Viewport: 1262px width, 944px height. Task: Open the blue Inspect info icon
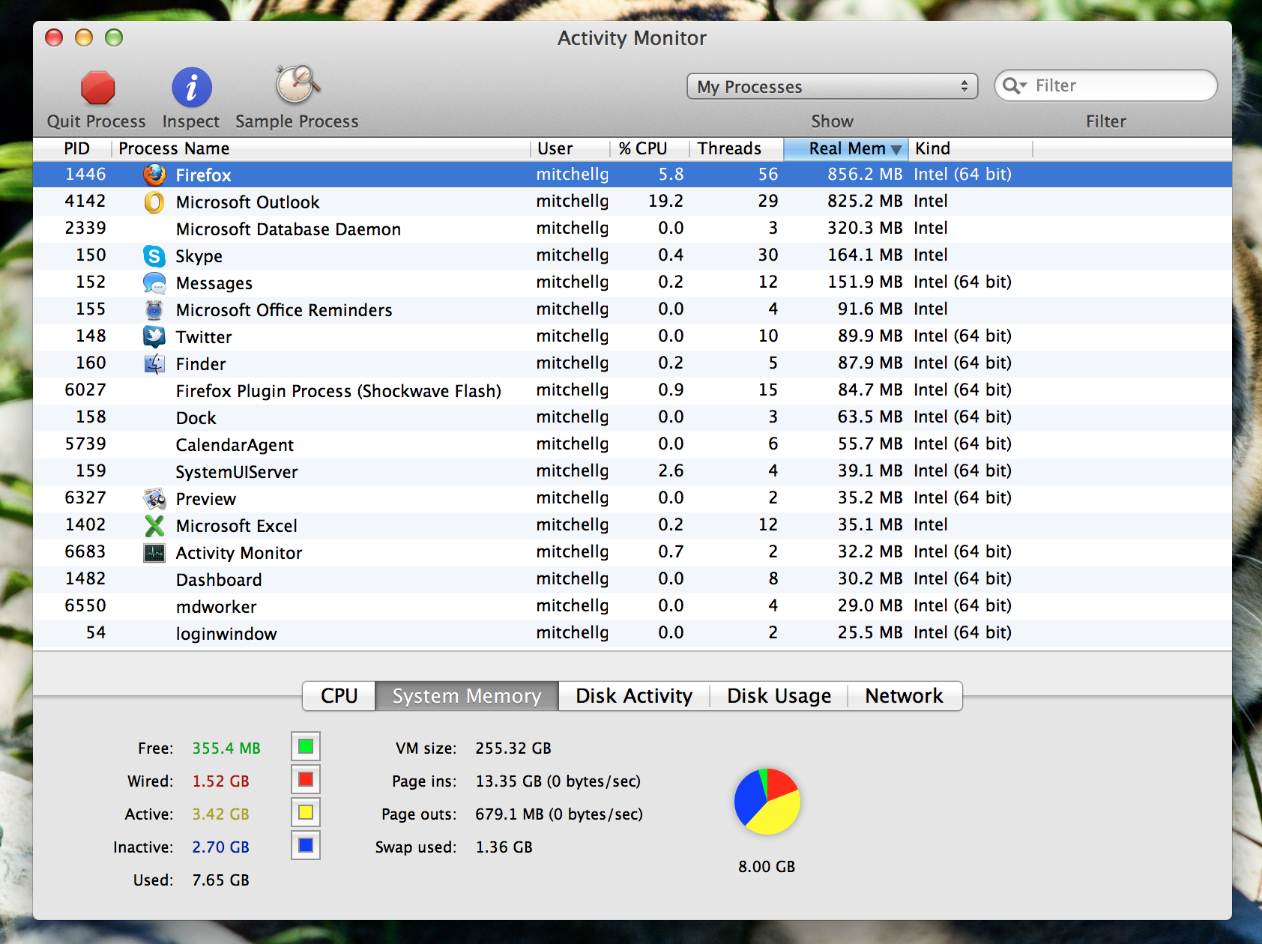point(192,88)
